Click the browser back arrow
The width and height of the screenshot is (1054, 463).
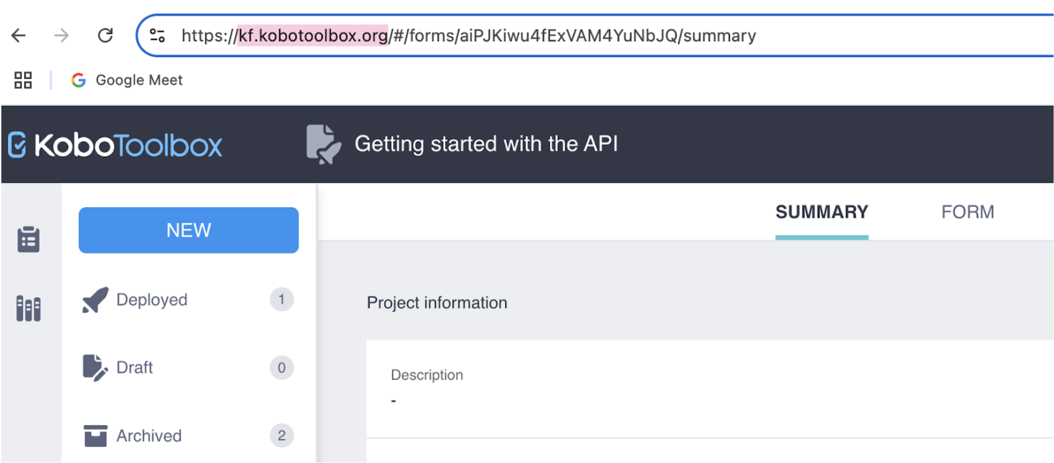(x=19, y=36)
